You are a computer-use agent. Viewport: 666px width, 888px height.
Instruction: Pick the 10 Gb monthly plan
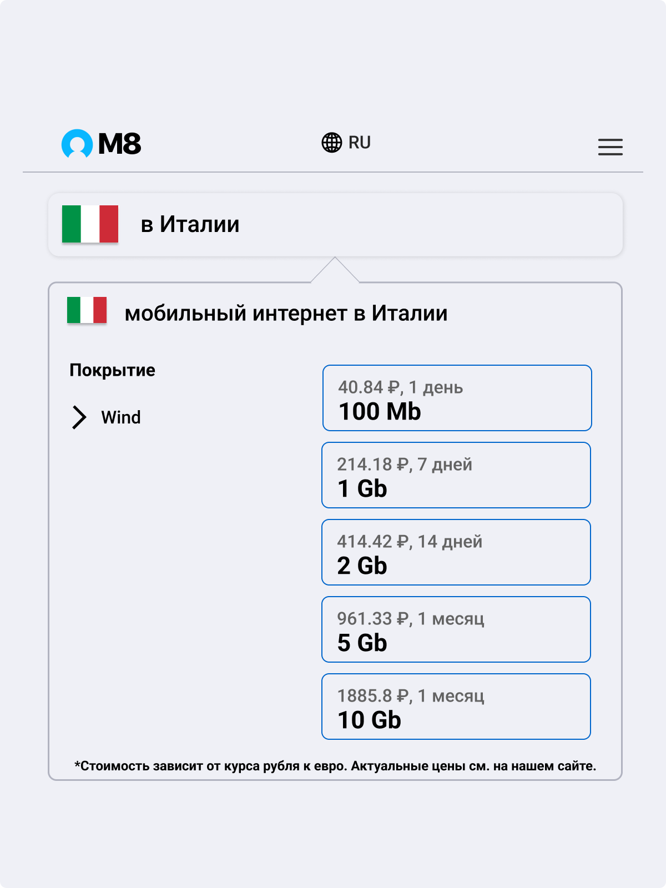[x=456, y=707]
